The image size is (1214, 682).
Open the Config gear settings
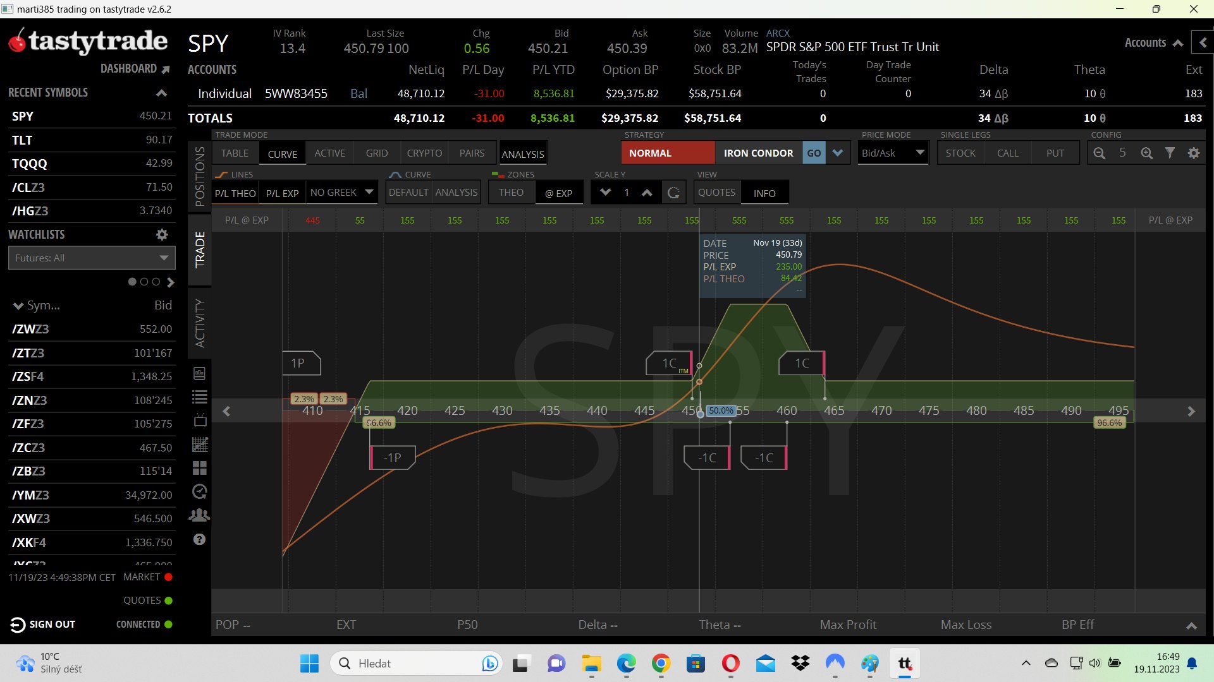[1194, 153]
